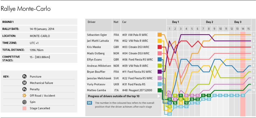Click the light blue position 20 box
Image resolution: width=256 pixels, height=118 pixels.
(x=181, y=107)
